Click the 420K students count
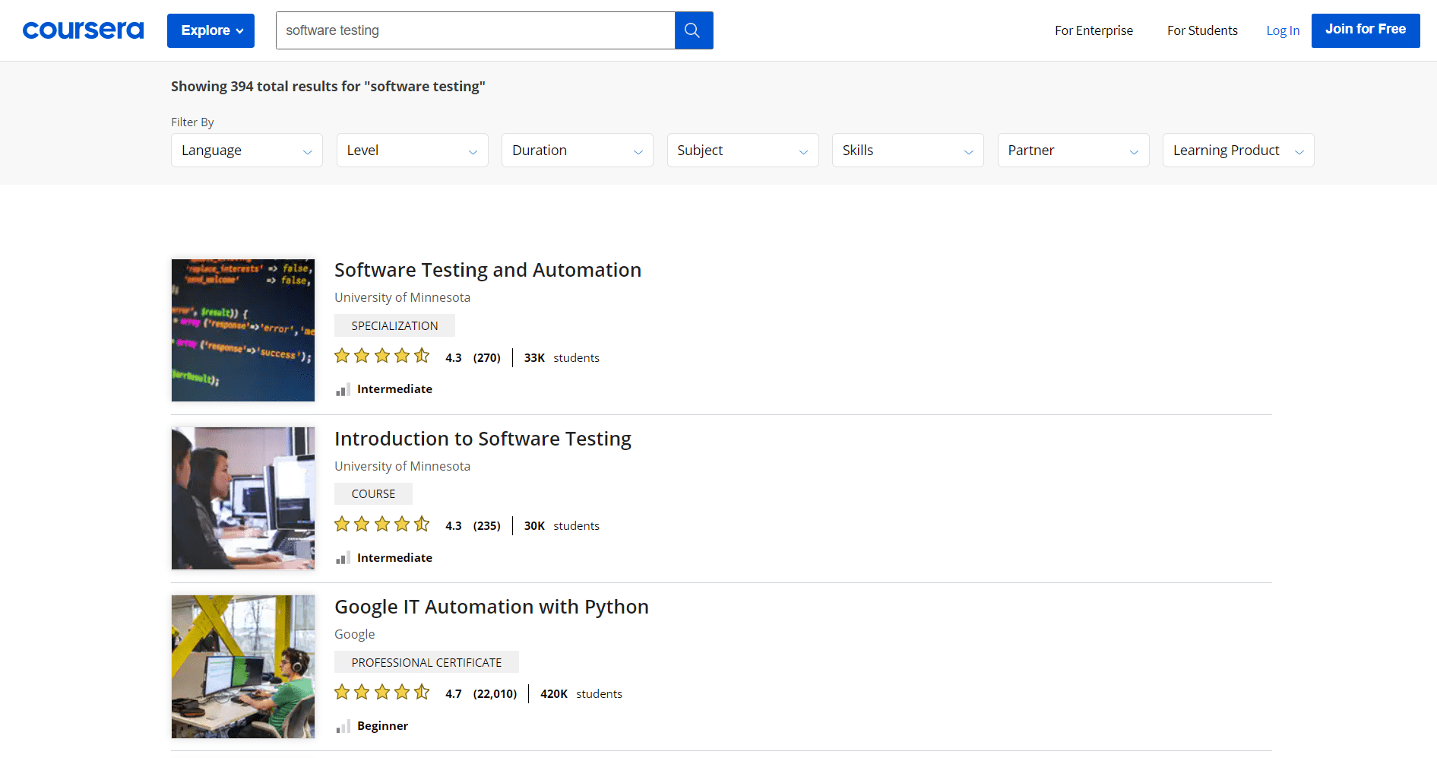 (x=581, y=694)
